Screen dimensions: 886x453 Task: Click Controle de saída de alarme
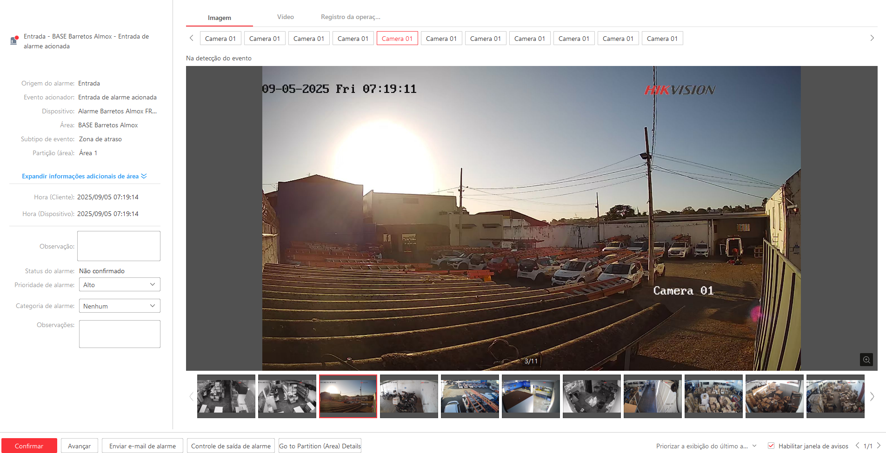(x=231, y=446)
